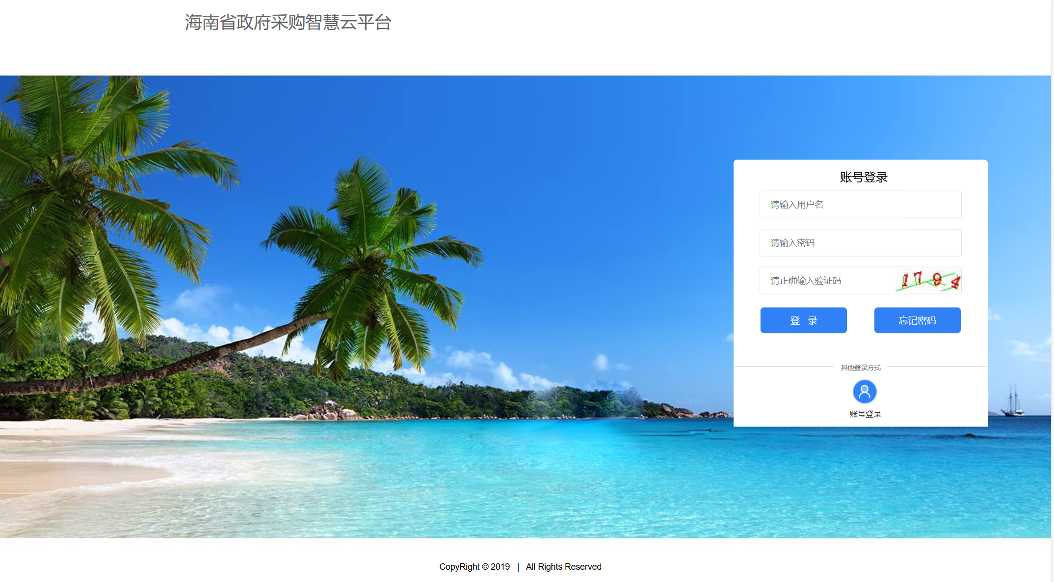Viewport: 1054px width, 582px height.
Task: Click the 账号登录 panel heading
Action: click(864, 177)
